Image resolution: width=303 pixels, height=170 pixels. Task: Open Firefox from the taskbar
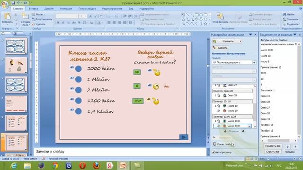(96, 166)
